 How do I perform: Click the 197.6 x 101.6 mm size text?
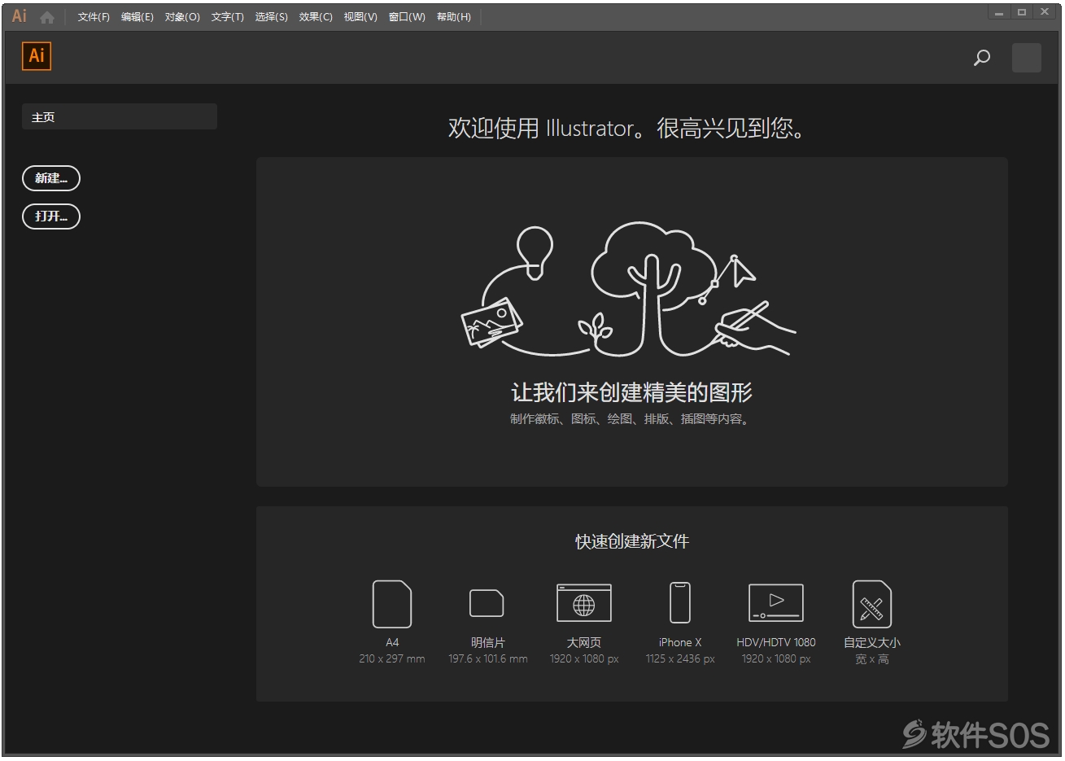pyautogui.click(x=488, y=659)
